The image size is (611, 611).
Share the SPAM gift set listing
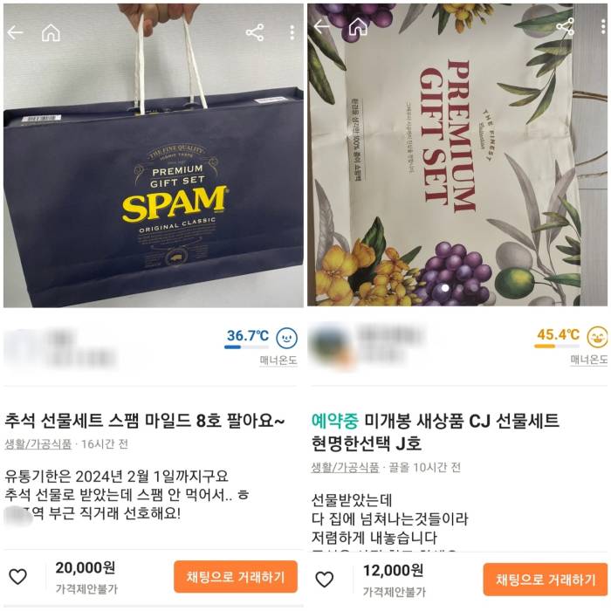(x=255, y=32)
